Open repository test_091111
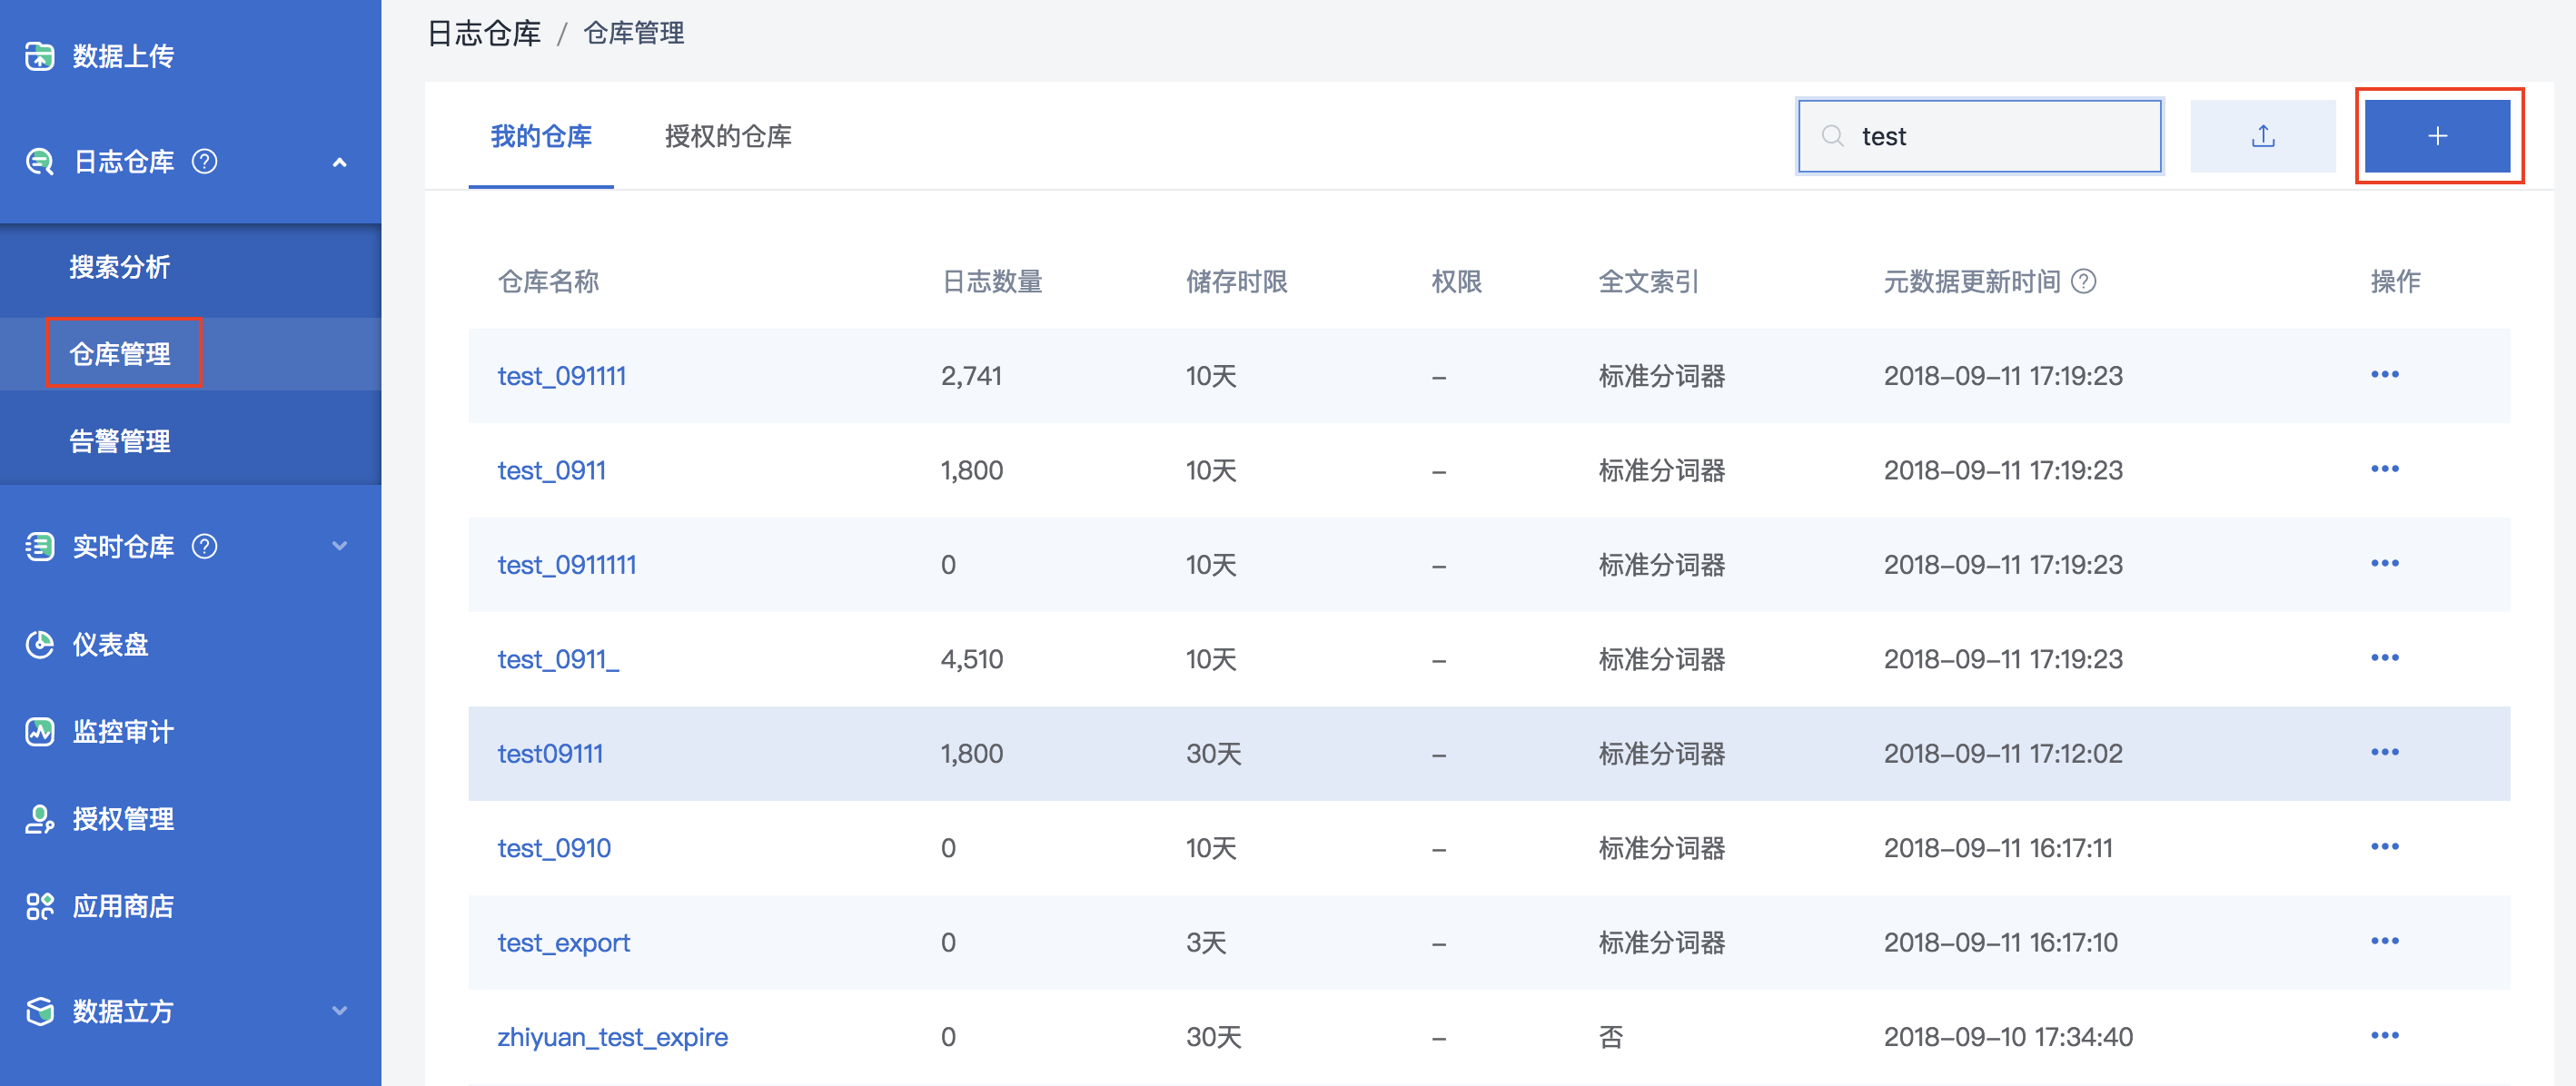The image size is (2576, 1086). pos(562,376)
